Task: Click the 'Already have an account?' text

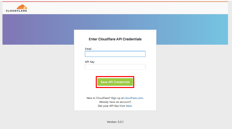Action: coord(115,102)
